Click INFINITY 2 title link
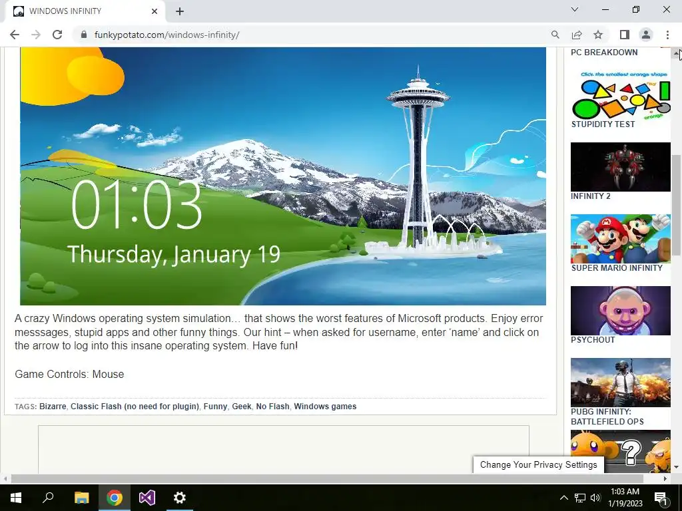 [591, 196]
